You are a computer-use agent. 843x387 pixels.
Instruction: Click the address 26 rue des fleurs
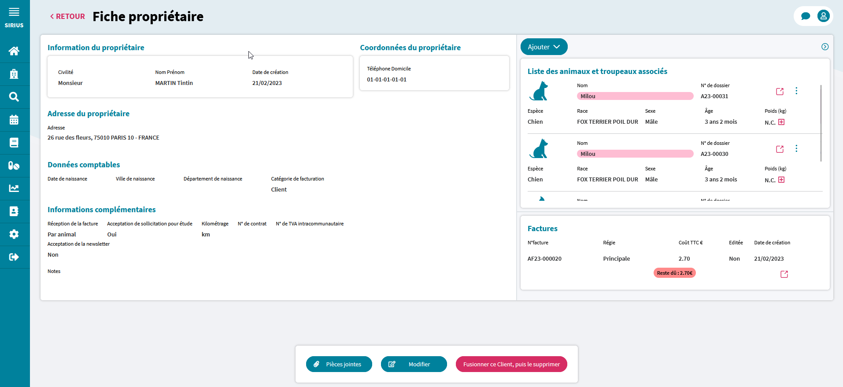(x=104, y=138)
